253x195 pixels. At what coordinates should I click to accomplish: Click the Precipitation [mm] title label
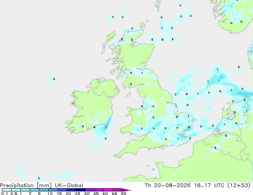pyautogui.click(x=26, y=185)
